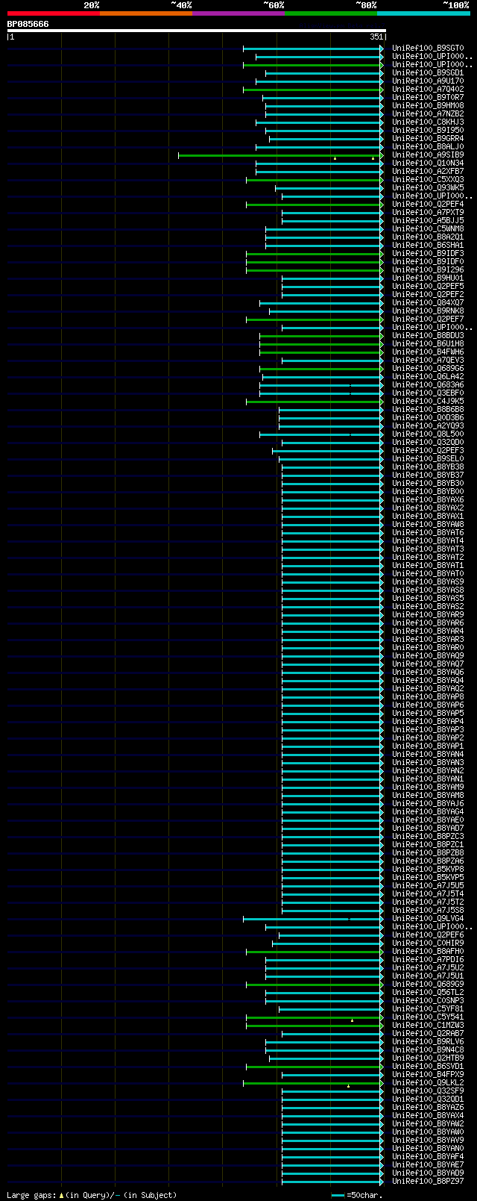477x1201 pixels.
Task: Open hit UniRef100_B9T0R7
Action: pos(428,98)
